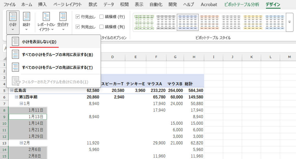Select column K header
Image resolution: width=296 pixels, height=159 pixels.
(251, 57)
